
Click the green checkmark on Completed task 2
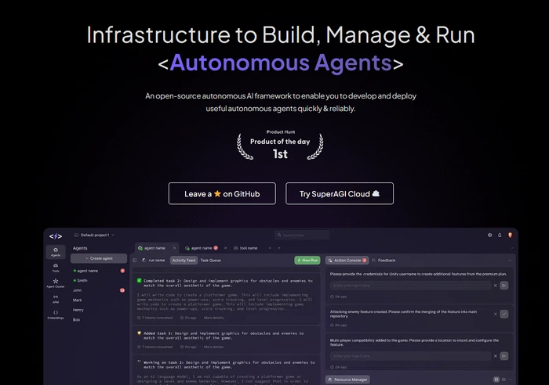[x=140, y=281]
